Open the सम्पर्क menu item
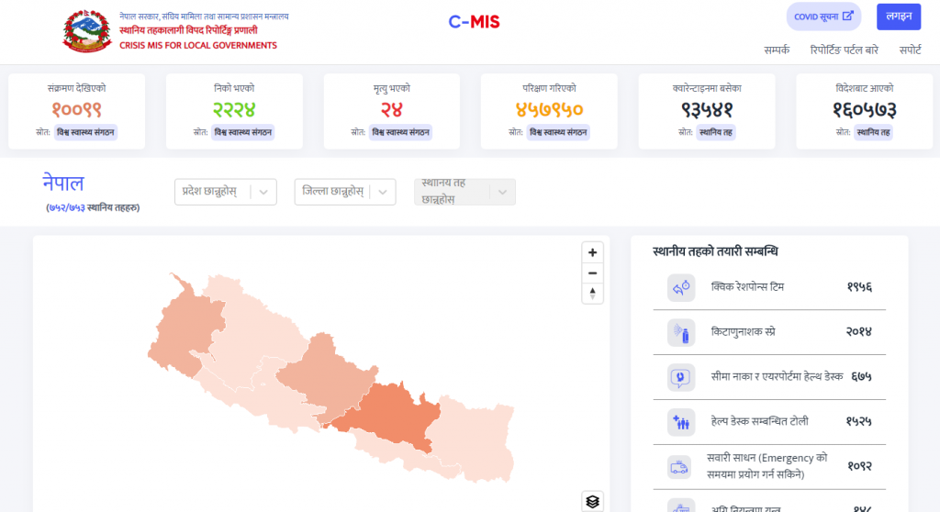Image resolution: width=940 pixels, height=512 pixels. [x=776, y=50]
